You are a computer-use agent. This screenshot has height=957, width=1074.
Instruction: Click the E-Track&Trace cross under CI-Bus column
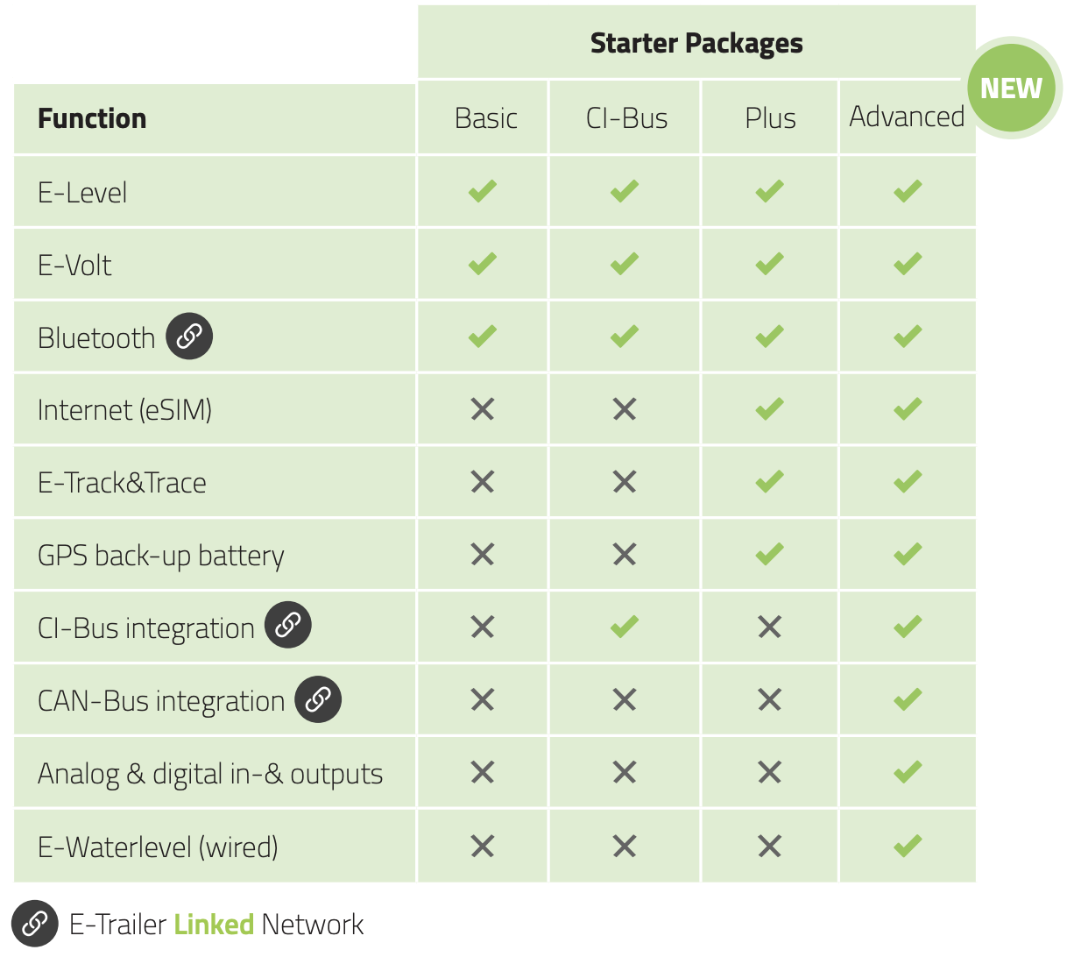coord(625,481)
